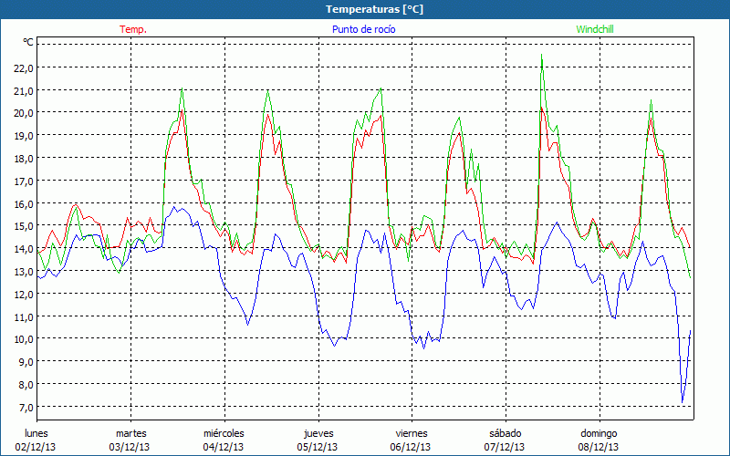Click the "°C" unit label on the y-axis
Viewport: 730px width, 456px height.
[28, 42]
